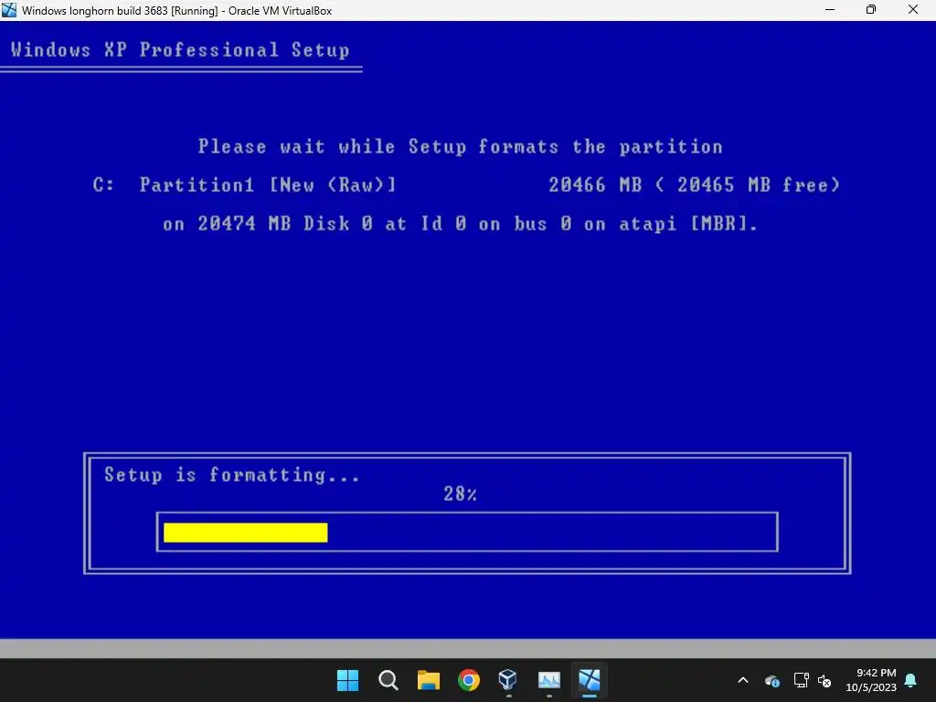Screen dimensions: 936x702
Task: Click the '20466 MB ( 20465 MB free)' value
Action: click(695, 185)
